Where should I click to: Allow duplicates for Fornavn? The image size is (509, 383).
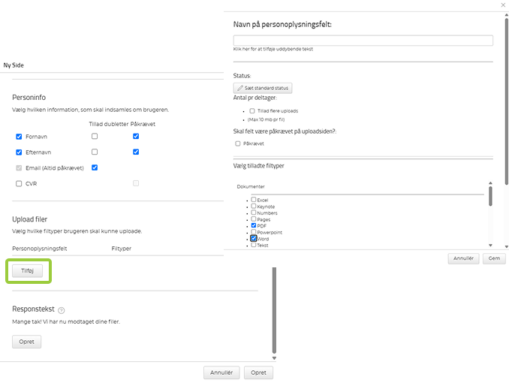(95, 137)
